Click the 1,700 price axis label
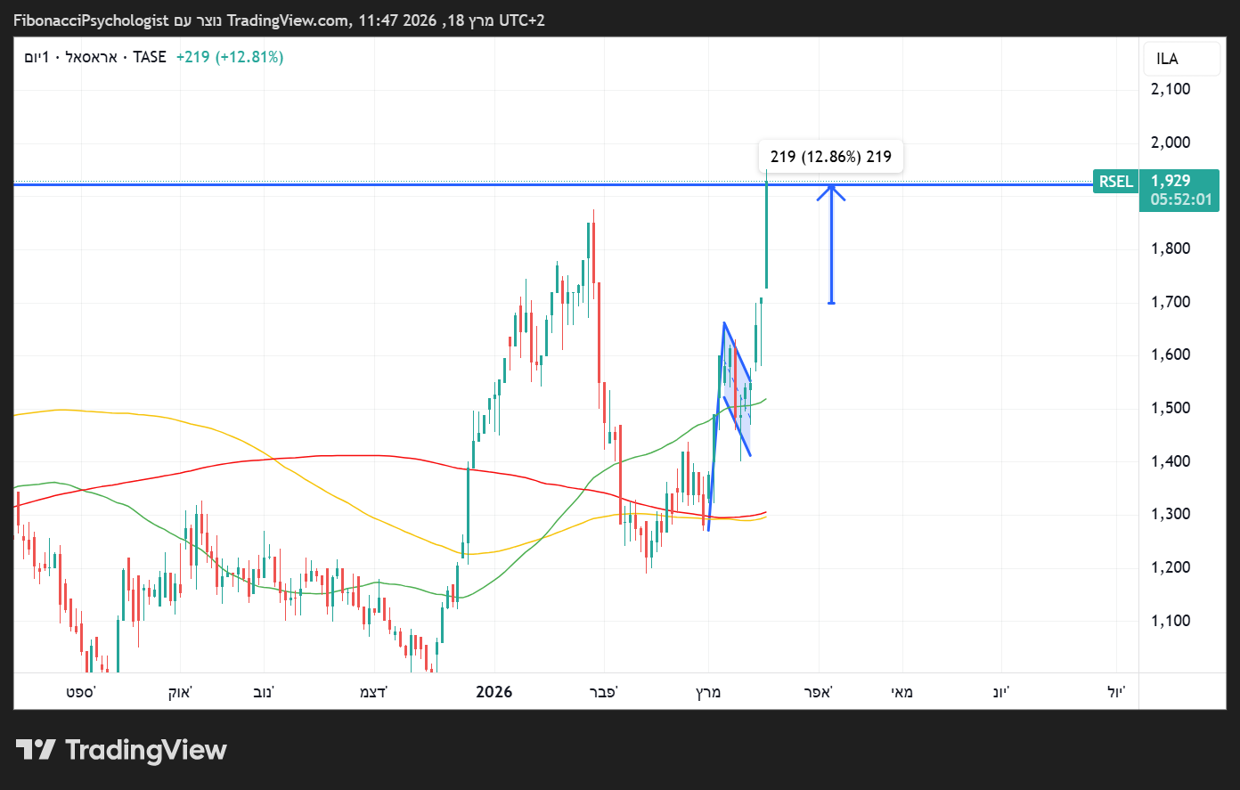The width and height of the screenshot is (1240, 790). [x=1171, y=302]
